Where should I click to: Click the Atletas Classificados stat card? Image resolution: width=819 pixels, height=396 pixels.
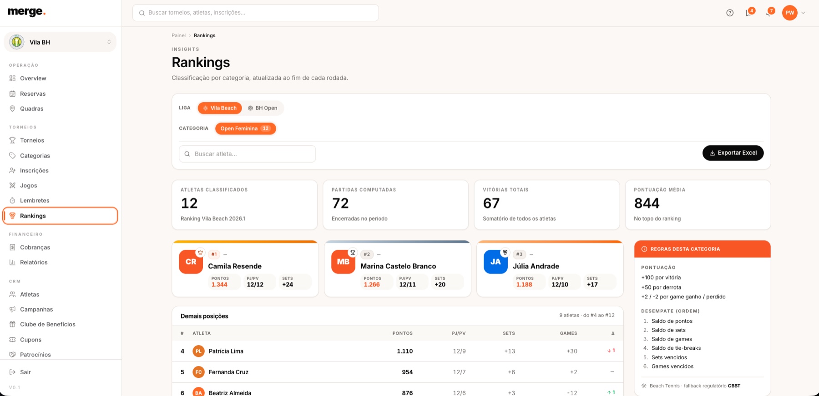[x=244, y=205]
